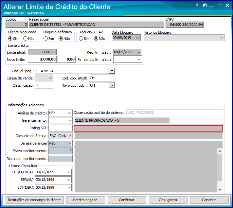Click the Código field showing 3
Viewport: 233px width, 208px height.
(16, 25)
